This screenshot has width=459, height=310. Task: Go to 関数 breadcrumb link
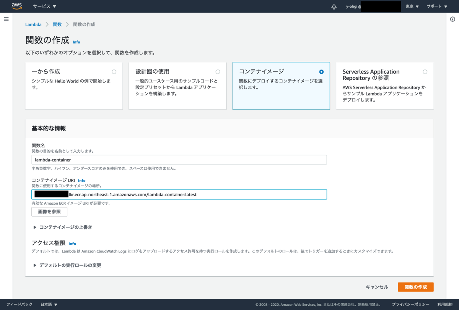[57, 24]
